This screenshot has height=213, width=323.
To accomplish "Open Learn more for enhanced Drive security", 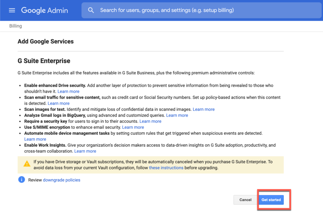I will [x=68, y=91].
